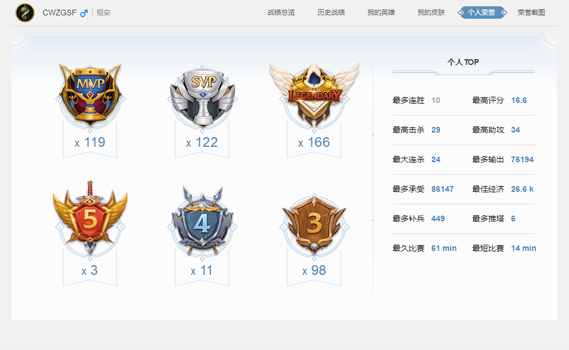This screenshot has width=569, height=350.
Task: Open the 战绩总览 tab
Action: (281, 13)
